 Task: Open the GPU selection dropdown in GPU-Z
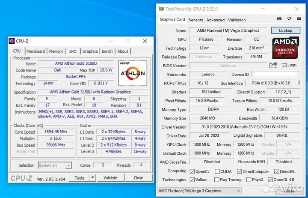(x=199, y=191)
